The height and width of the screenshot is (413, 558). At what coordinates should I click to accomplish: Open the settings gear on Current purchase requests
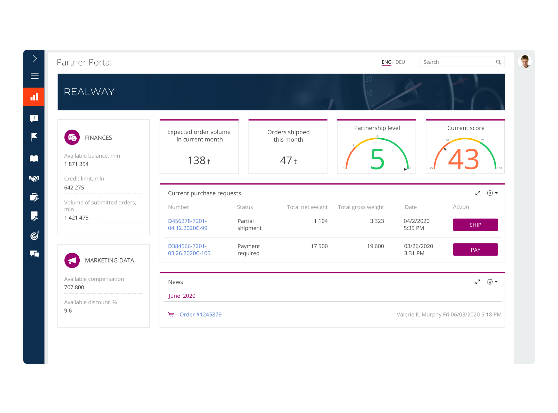(490, 193)
